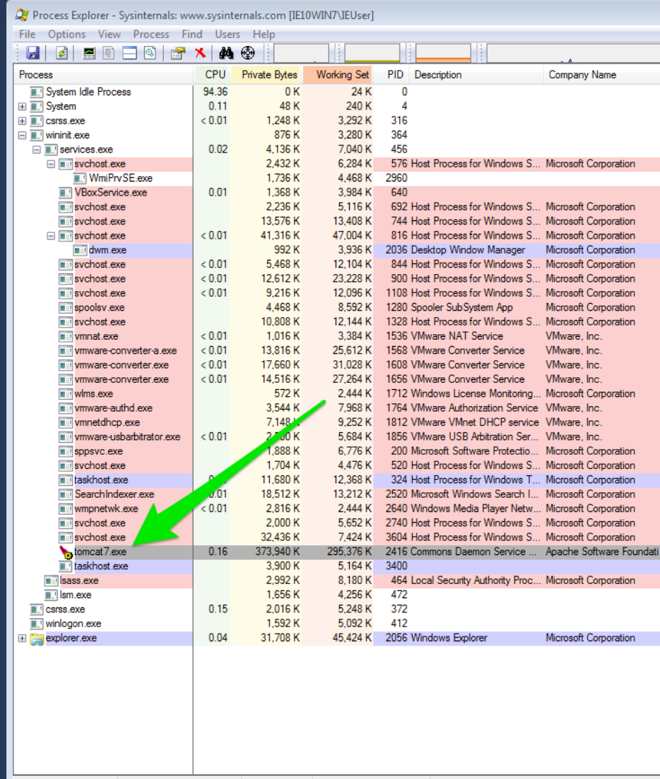Sort by the Private Bytes column header

coord(266,75)
